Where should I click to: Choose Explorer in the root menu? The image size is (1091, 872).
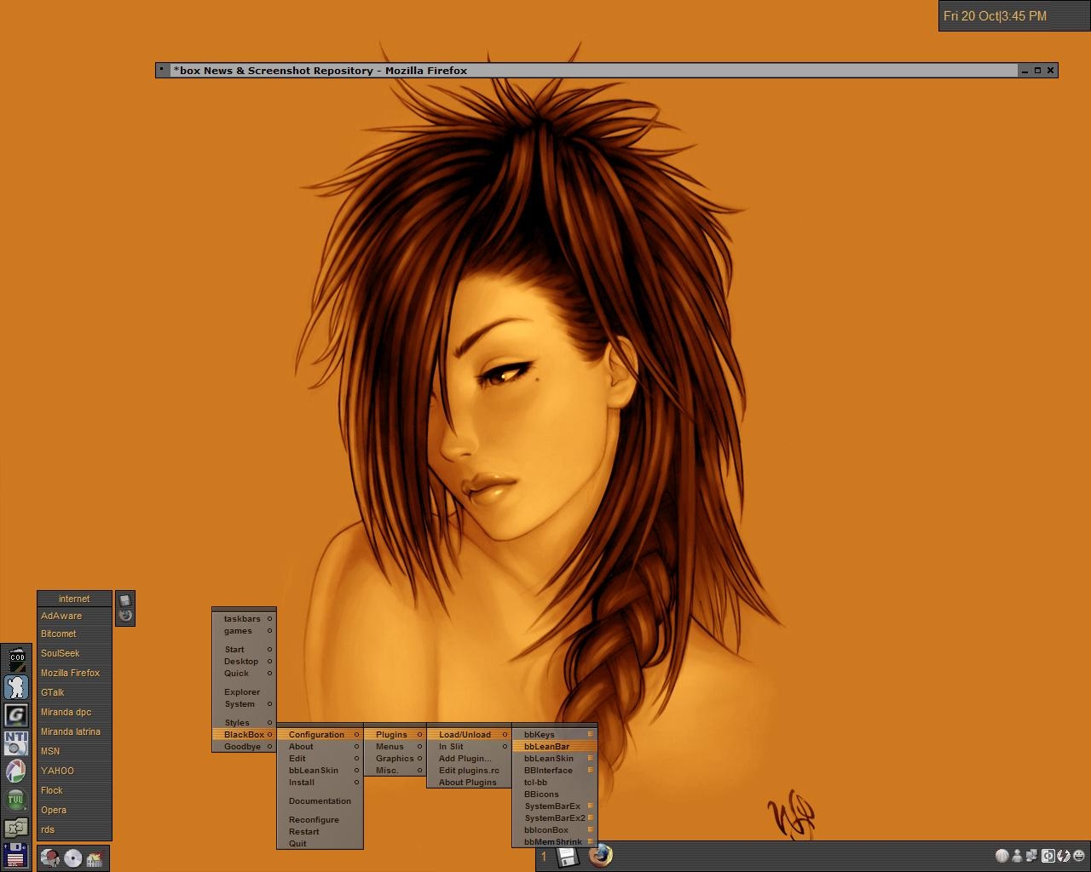pyautogui.click(x=244, y=692)
